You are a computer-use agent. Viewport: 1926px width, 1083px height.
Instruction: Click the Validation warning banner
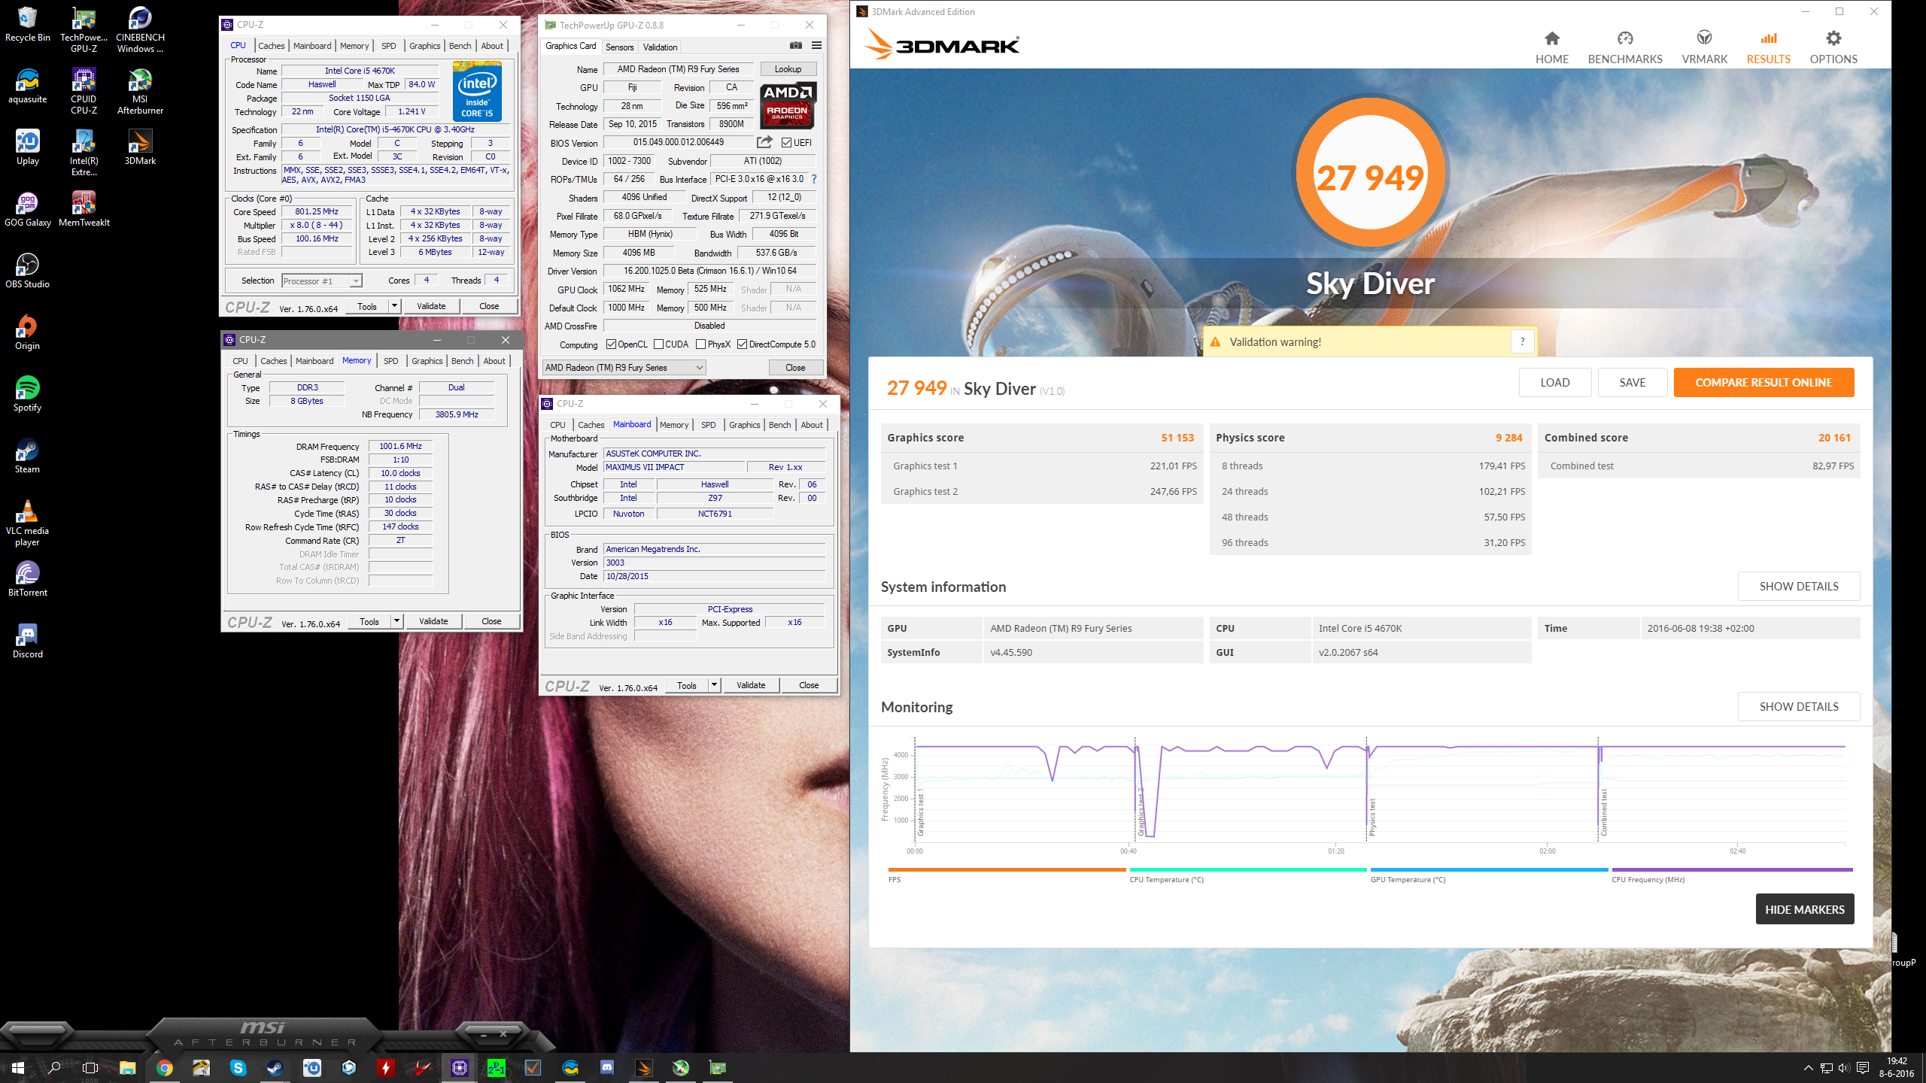(x=1370, y=341)
